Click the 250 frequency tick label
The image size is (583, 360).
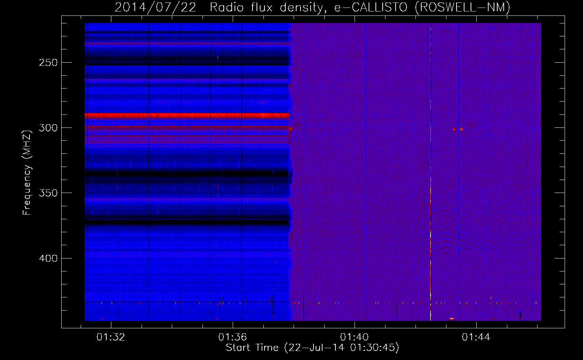tap(48, 63)
